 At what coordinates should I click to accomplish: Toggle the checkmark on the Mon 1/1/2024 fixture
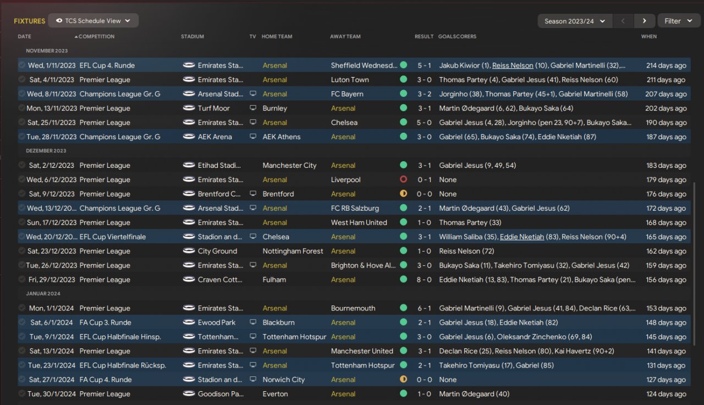(x=22, y=309)
